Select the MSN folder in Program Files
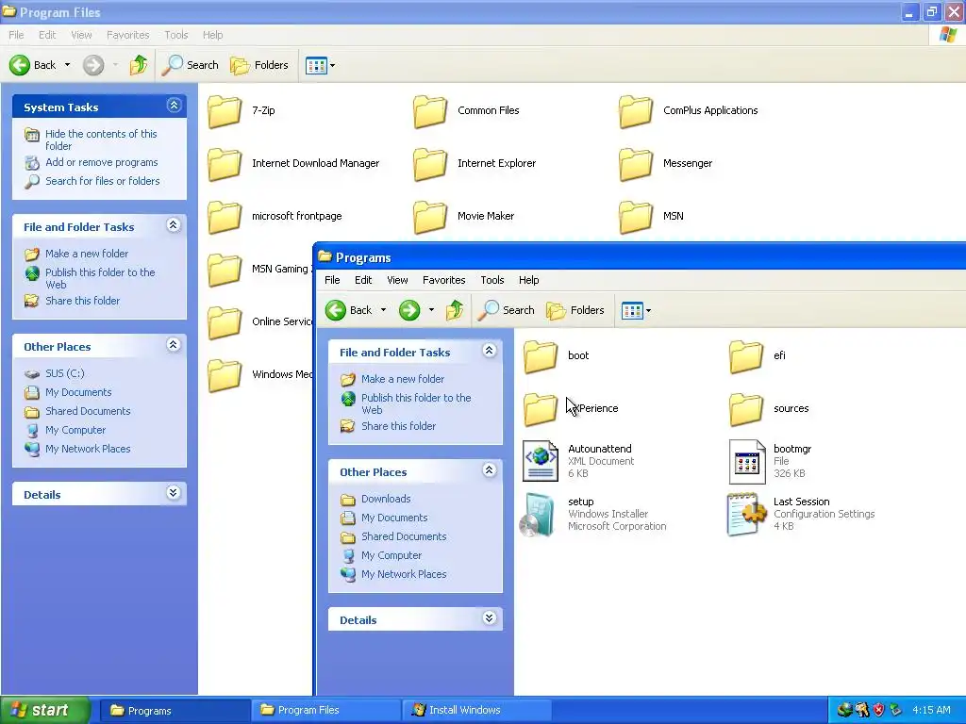Image resolution: width=966 pixels, height=724 pixels. [x=651, y=217]
